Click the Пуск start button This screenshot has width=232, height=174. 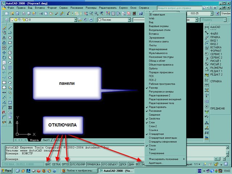[x=7, y=170]
